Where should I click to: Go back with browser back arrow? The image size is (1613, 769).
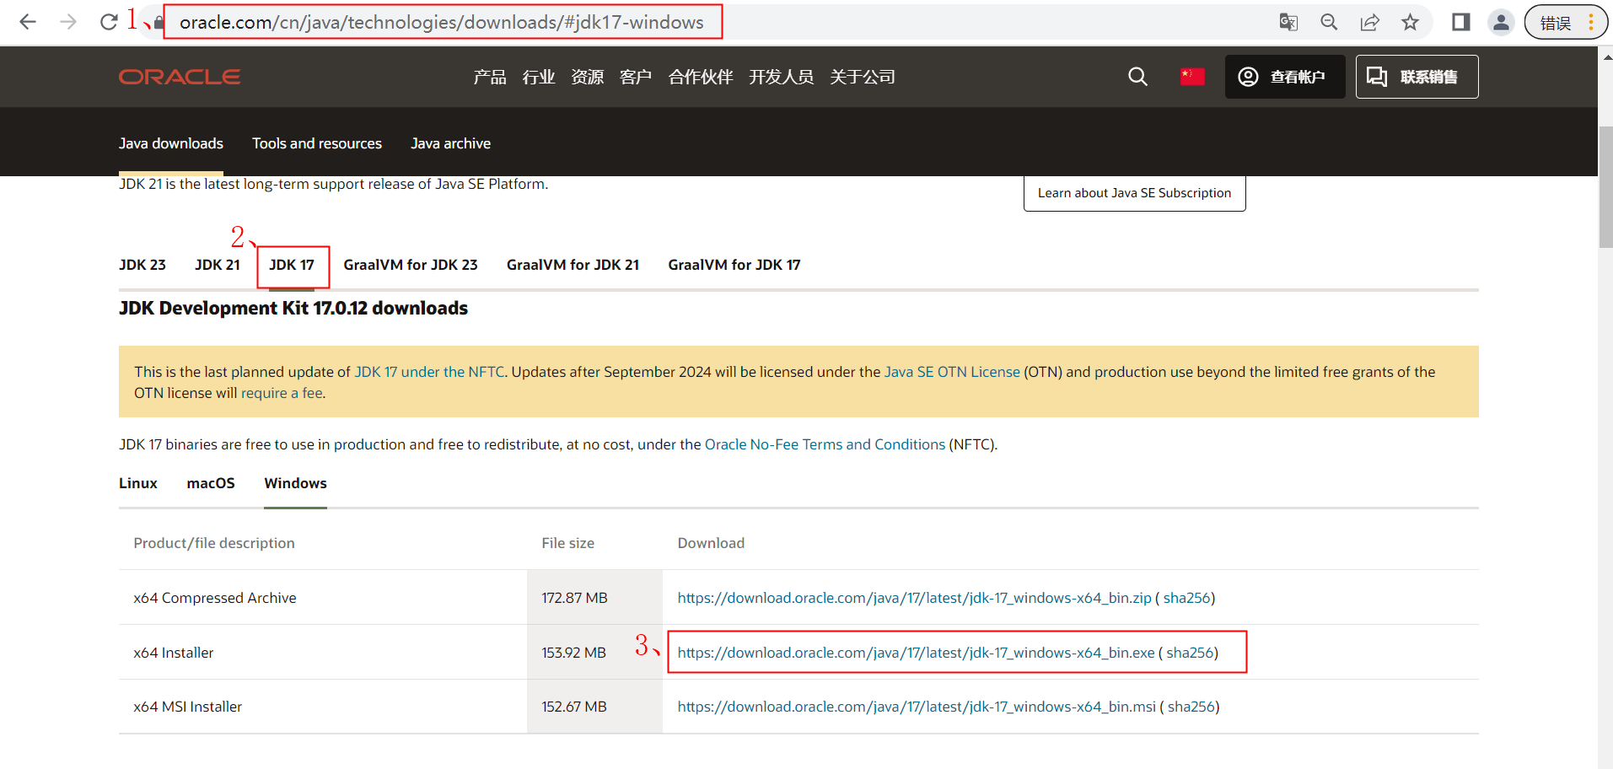(x=28, y=22)
